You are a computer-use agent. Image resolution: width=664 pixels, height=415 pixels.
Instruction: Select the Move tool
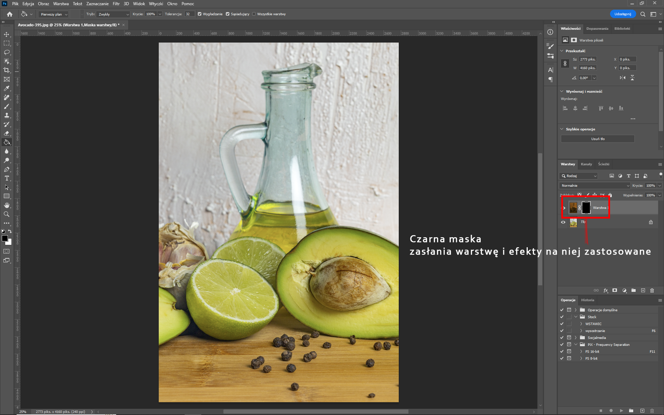tap(7, 34)
